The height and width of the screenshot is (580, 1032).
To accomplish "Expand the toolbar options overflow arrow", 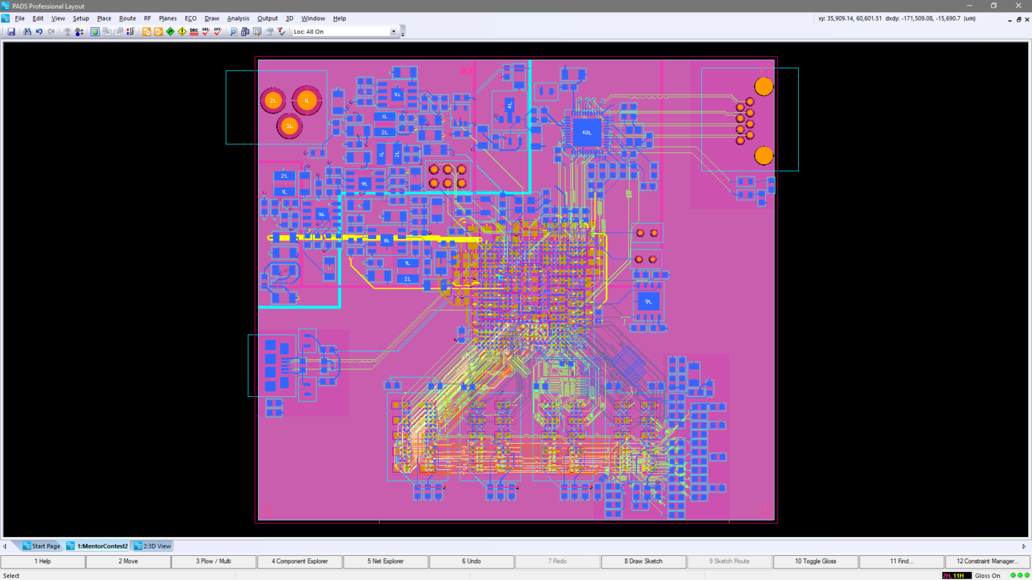I will [402, 33].
